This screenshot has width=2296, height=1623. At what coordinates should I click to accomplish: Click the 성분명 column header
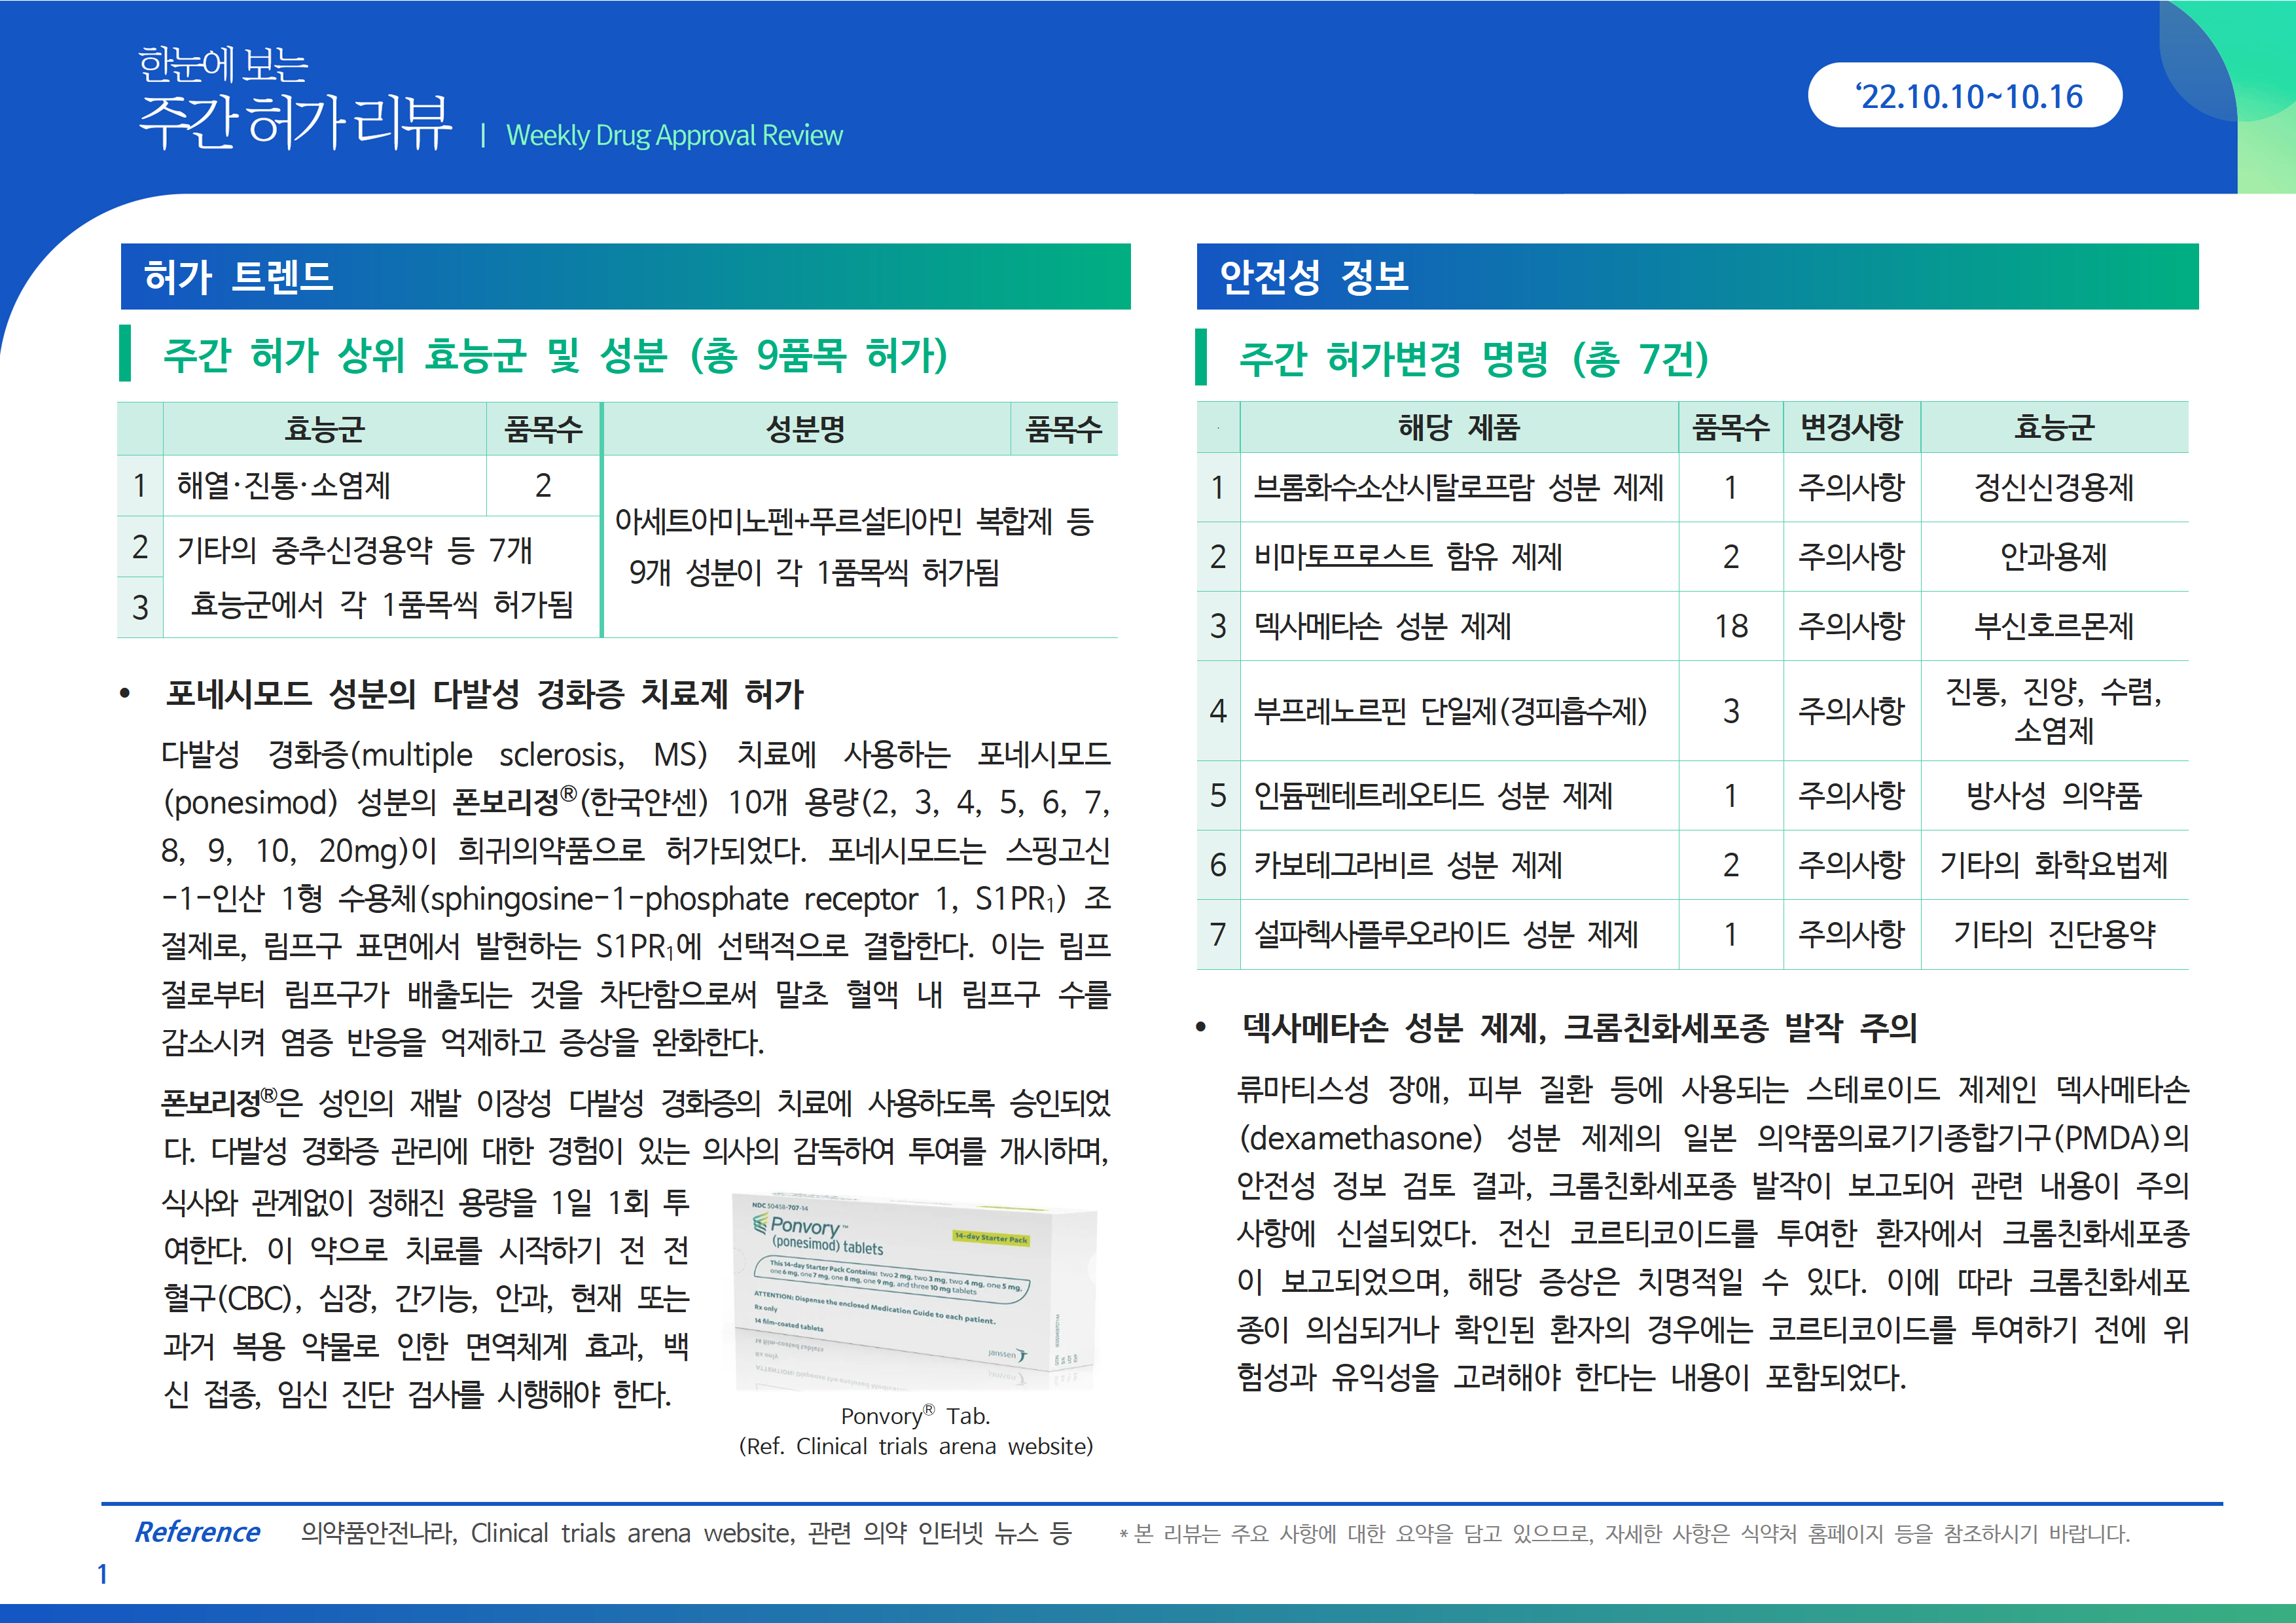click(805, 429)
